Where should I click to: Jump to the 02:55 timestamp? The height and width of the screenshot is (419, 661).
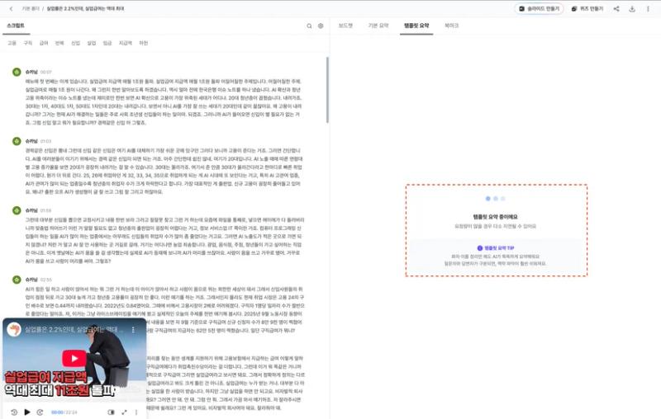(x=46, y=280)
